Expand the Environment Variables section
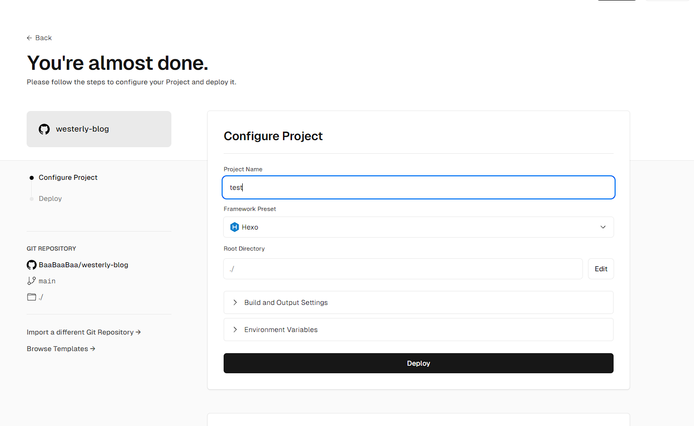The height and width of the screenshot is (426, 694). 281,330
